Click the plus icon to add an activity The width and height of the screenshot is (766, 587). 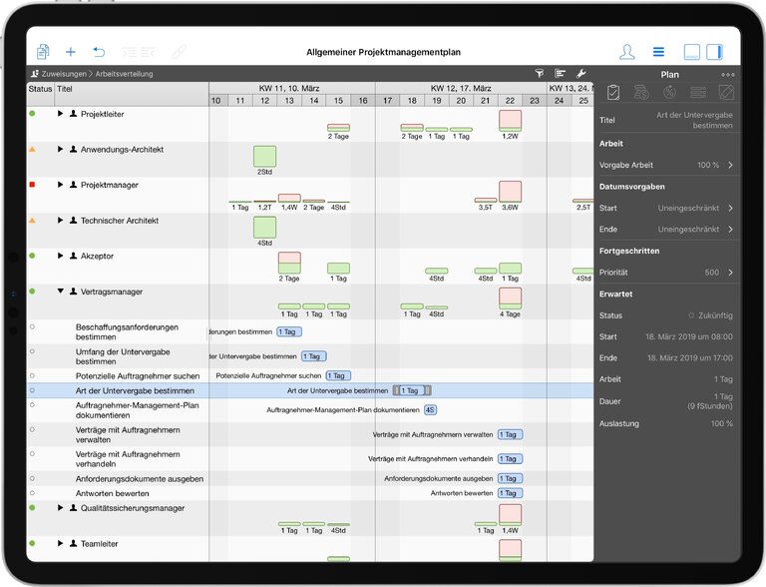pos(70,52)
